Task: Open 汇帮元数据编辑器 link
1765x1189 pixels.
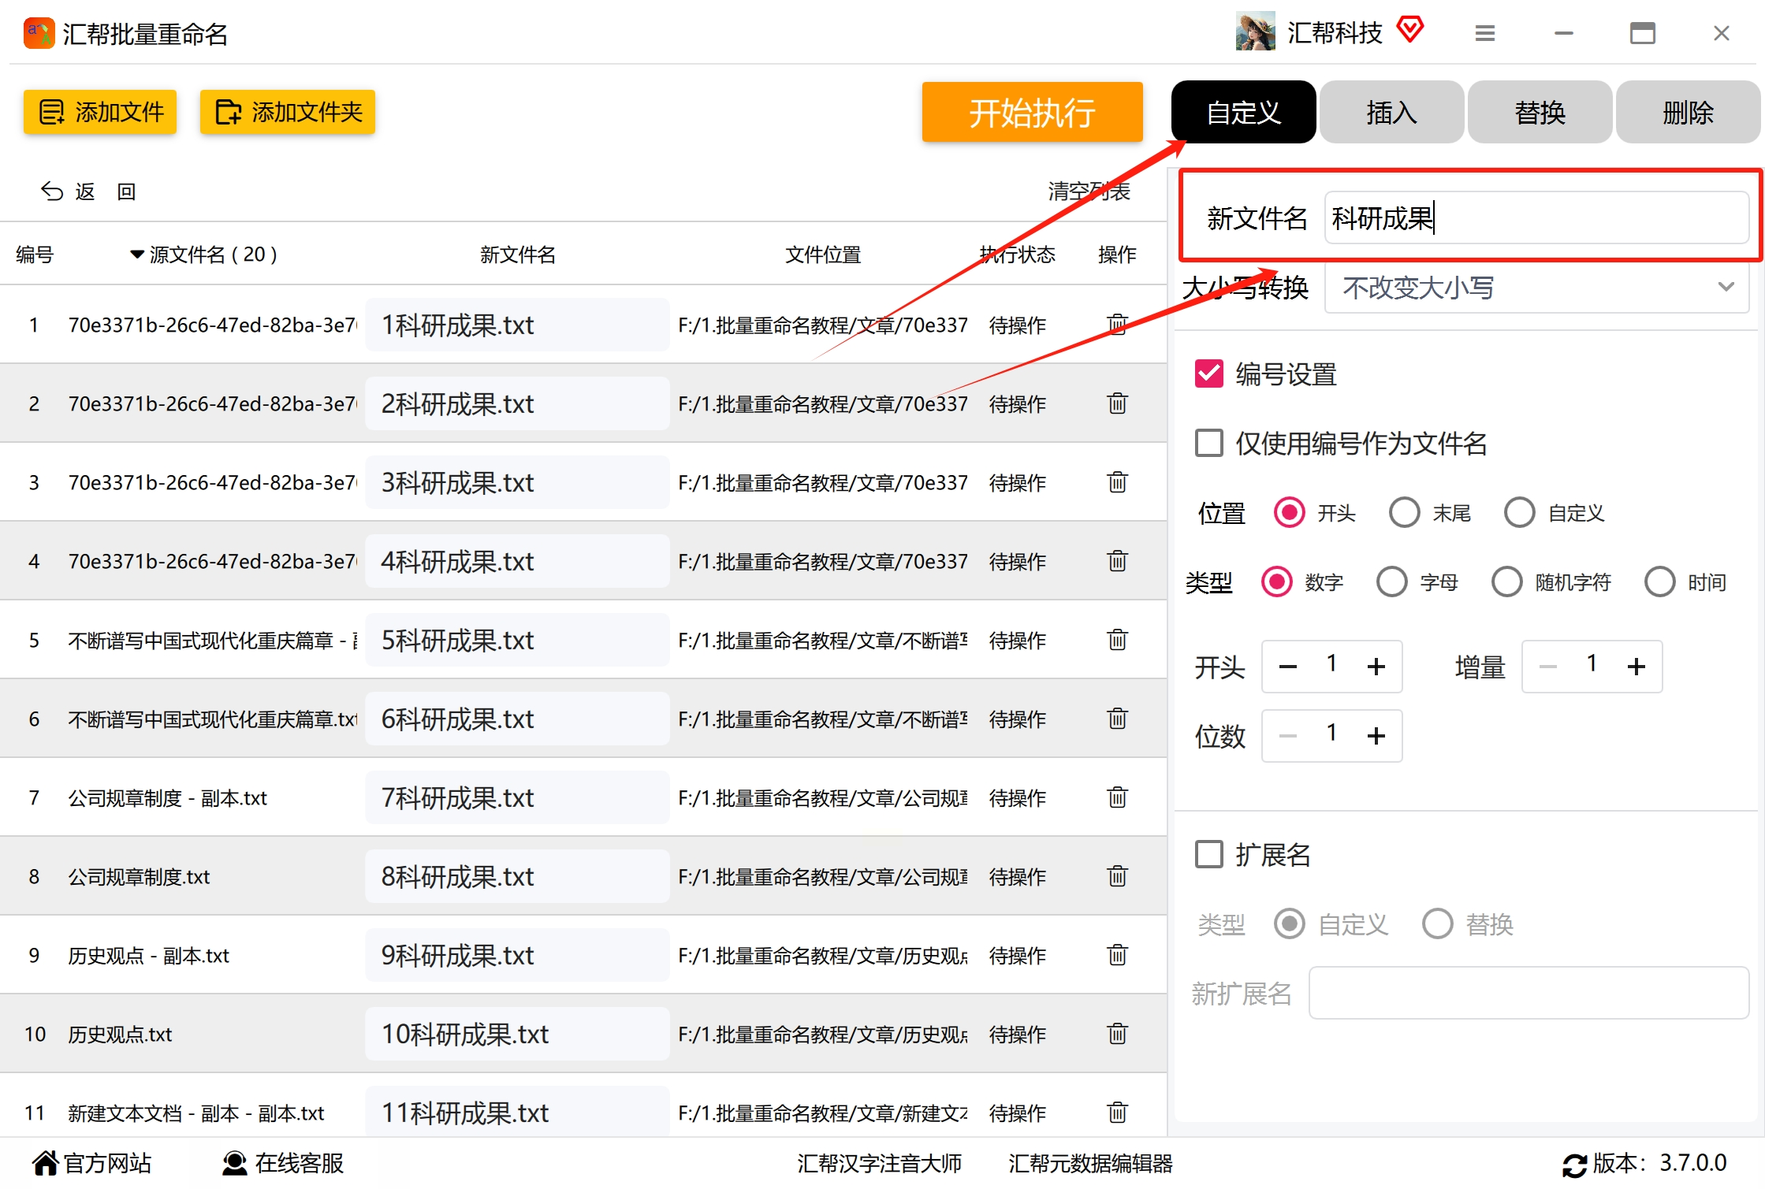Action: (1091, 1163)
